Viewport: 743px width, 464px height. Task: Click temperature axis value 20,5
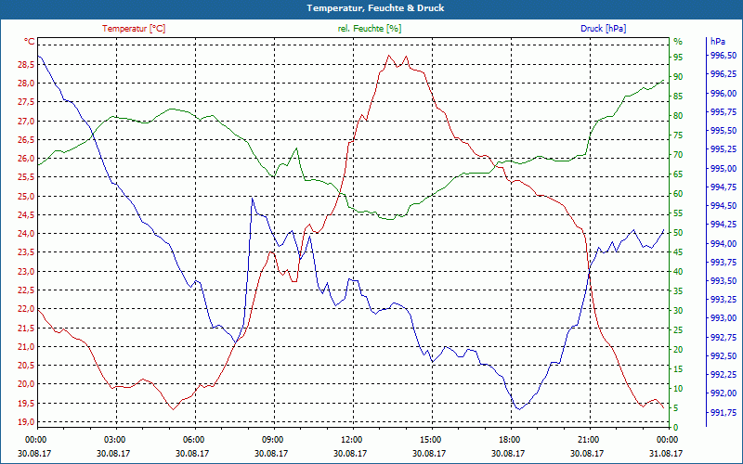[26, 366]
